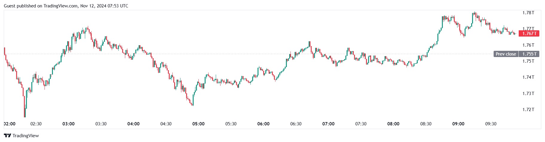Image resolution: width=545 pixels, height=142 pixels.
Task: Click the 04:00 marker on time axis
Action: 133,124
